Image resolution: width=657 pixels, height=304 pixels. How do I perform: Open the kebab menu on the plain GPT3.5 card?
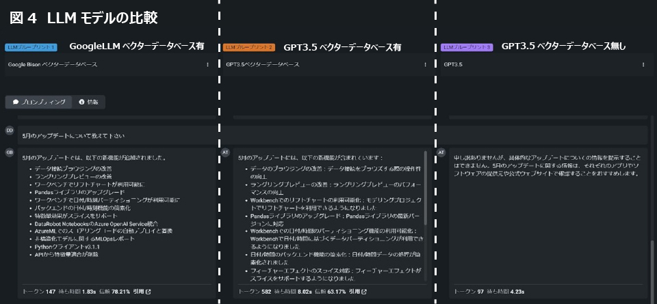tap(643, 65)
